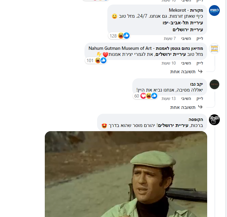View the 60 reactions on the Nevo winery comment
227x217 pixels.
145,96
